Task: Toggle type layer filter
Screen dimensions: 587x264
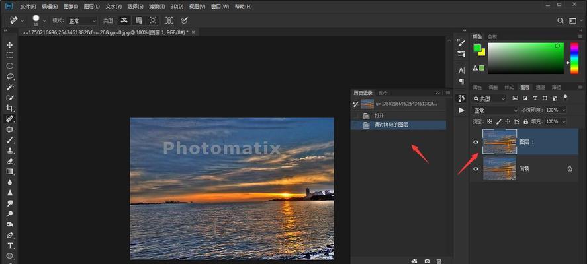Action: coord(535,98)
